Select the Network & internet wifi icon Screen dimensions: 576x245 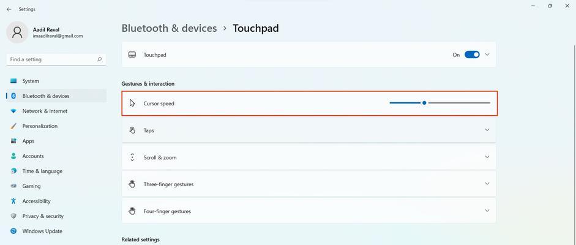point(13,111)
